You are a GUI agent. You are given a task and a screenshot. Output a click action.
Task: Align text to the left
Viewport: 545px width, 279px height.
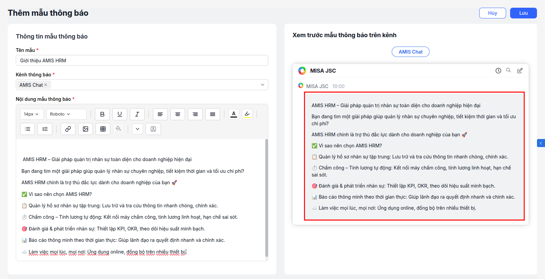(160, 114)
